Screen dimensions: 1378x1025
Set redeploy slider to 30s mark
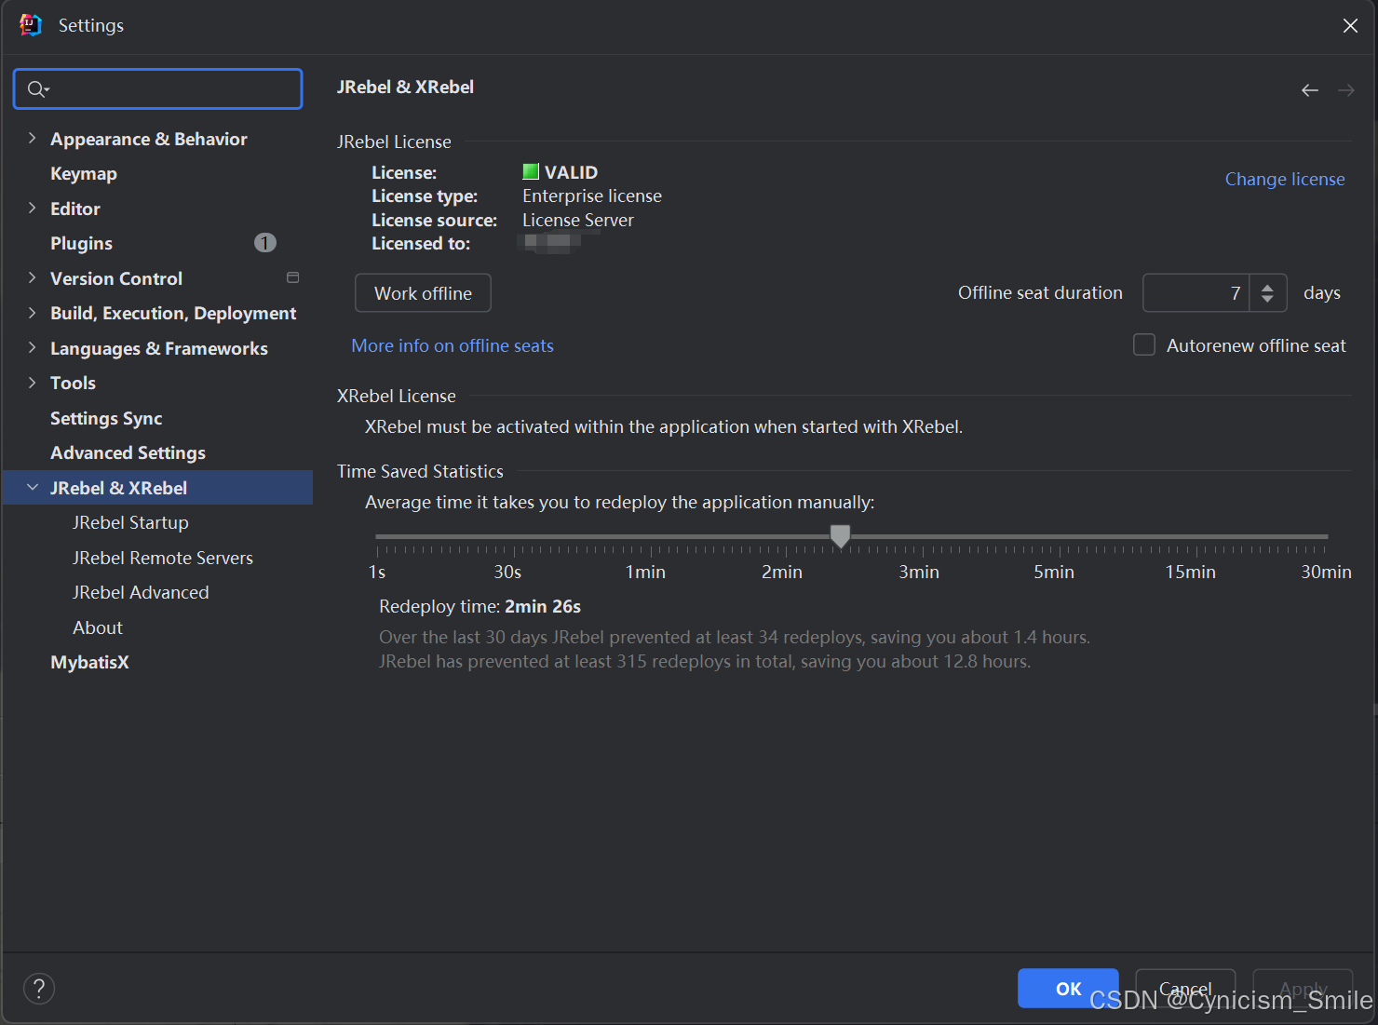pyautogui.click(x=514, y=537)
